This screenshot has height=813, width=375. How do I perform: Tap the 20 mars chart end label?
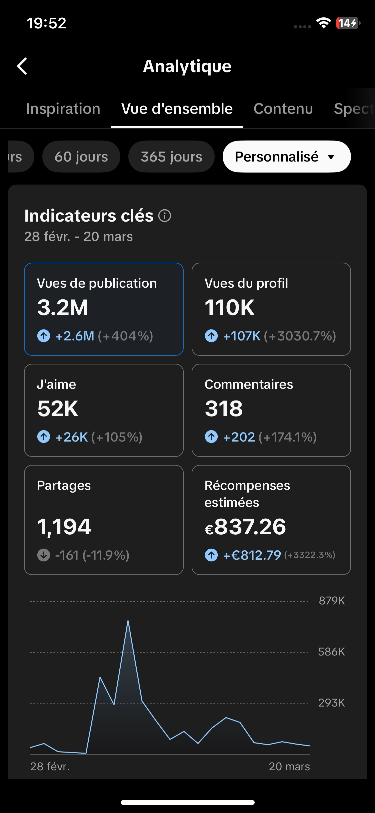[x=289, y=767]
